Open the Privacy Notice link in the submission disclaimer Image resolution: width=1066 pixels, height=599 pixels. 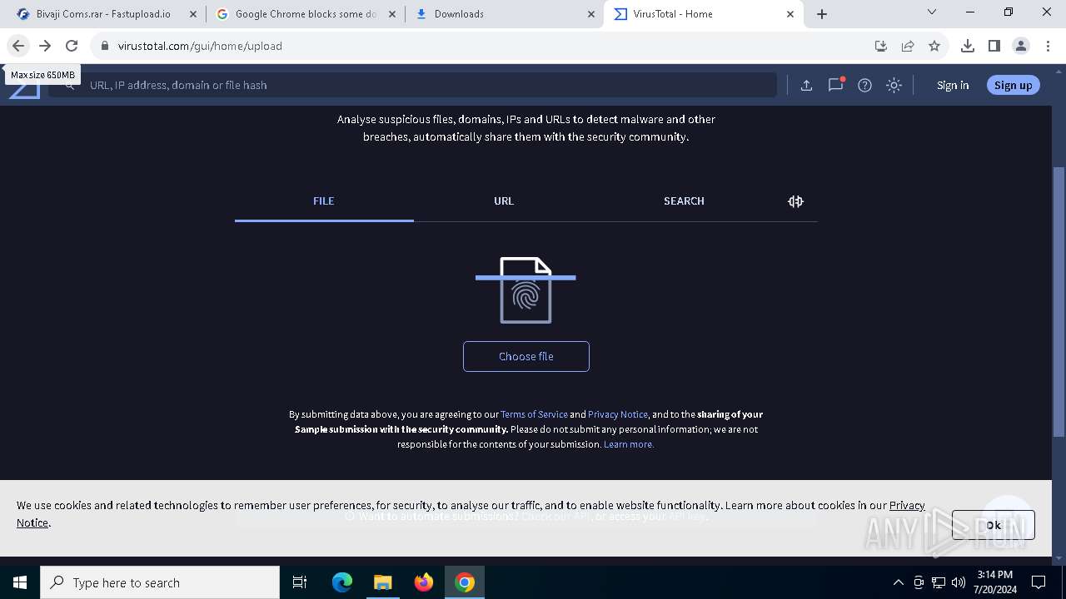pos(618,414)
